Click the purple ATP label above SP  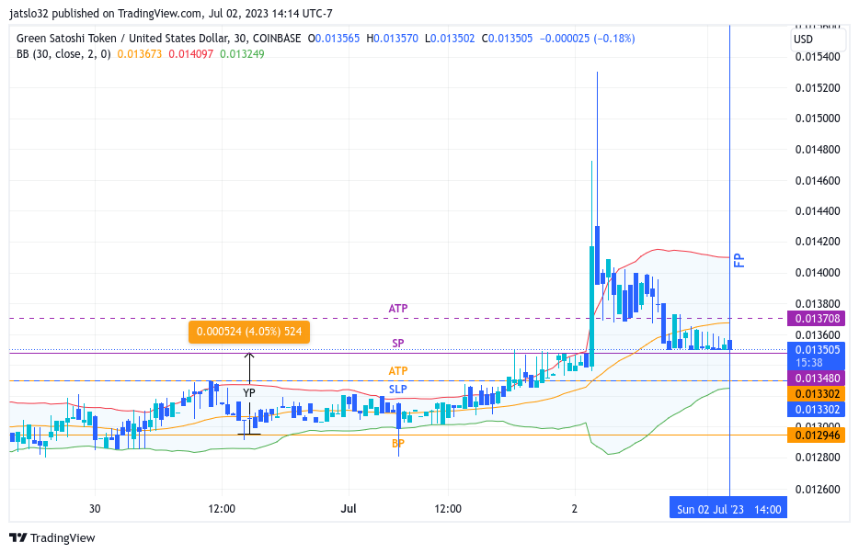(398, 309)
